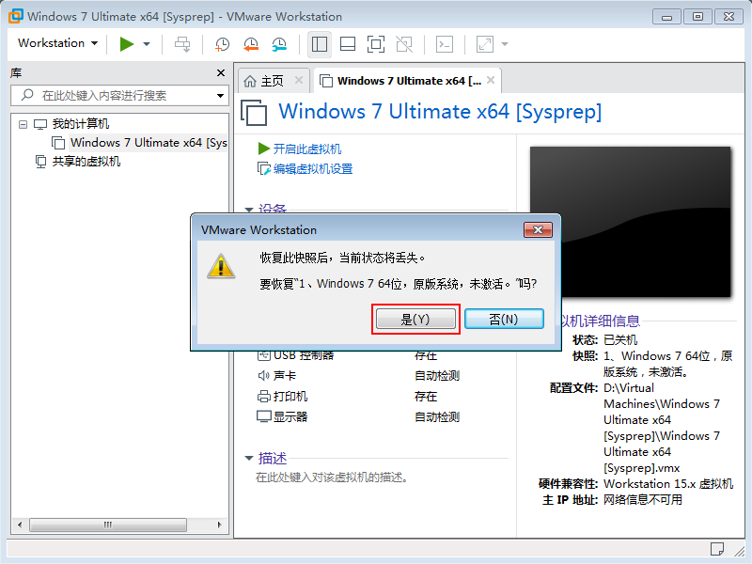Open the snapshot manager icon
This screenshot has height=564, width=752.
tap(279, 44)
